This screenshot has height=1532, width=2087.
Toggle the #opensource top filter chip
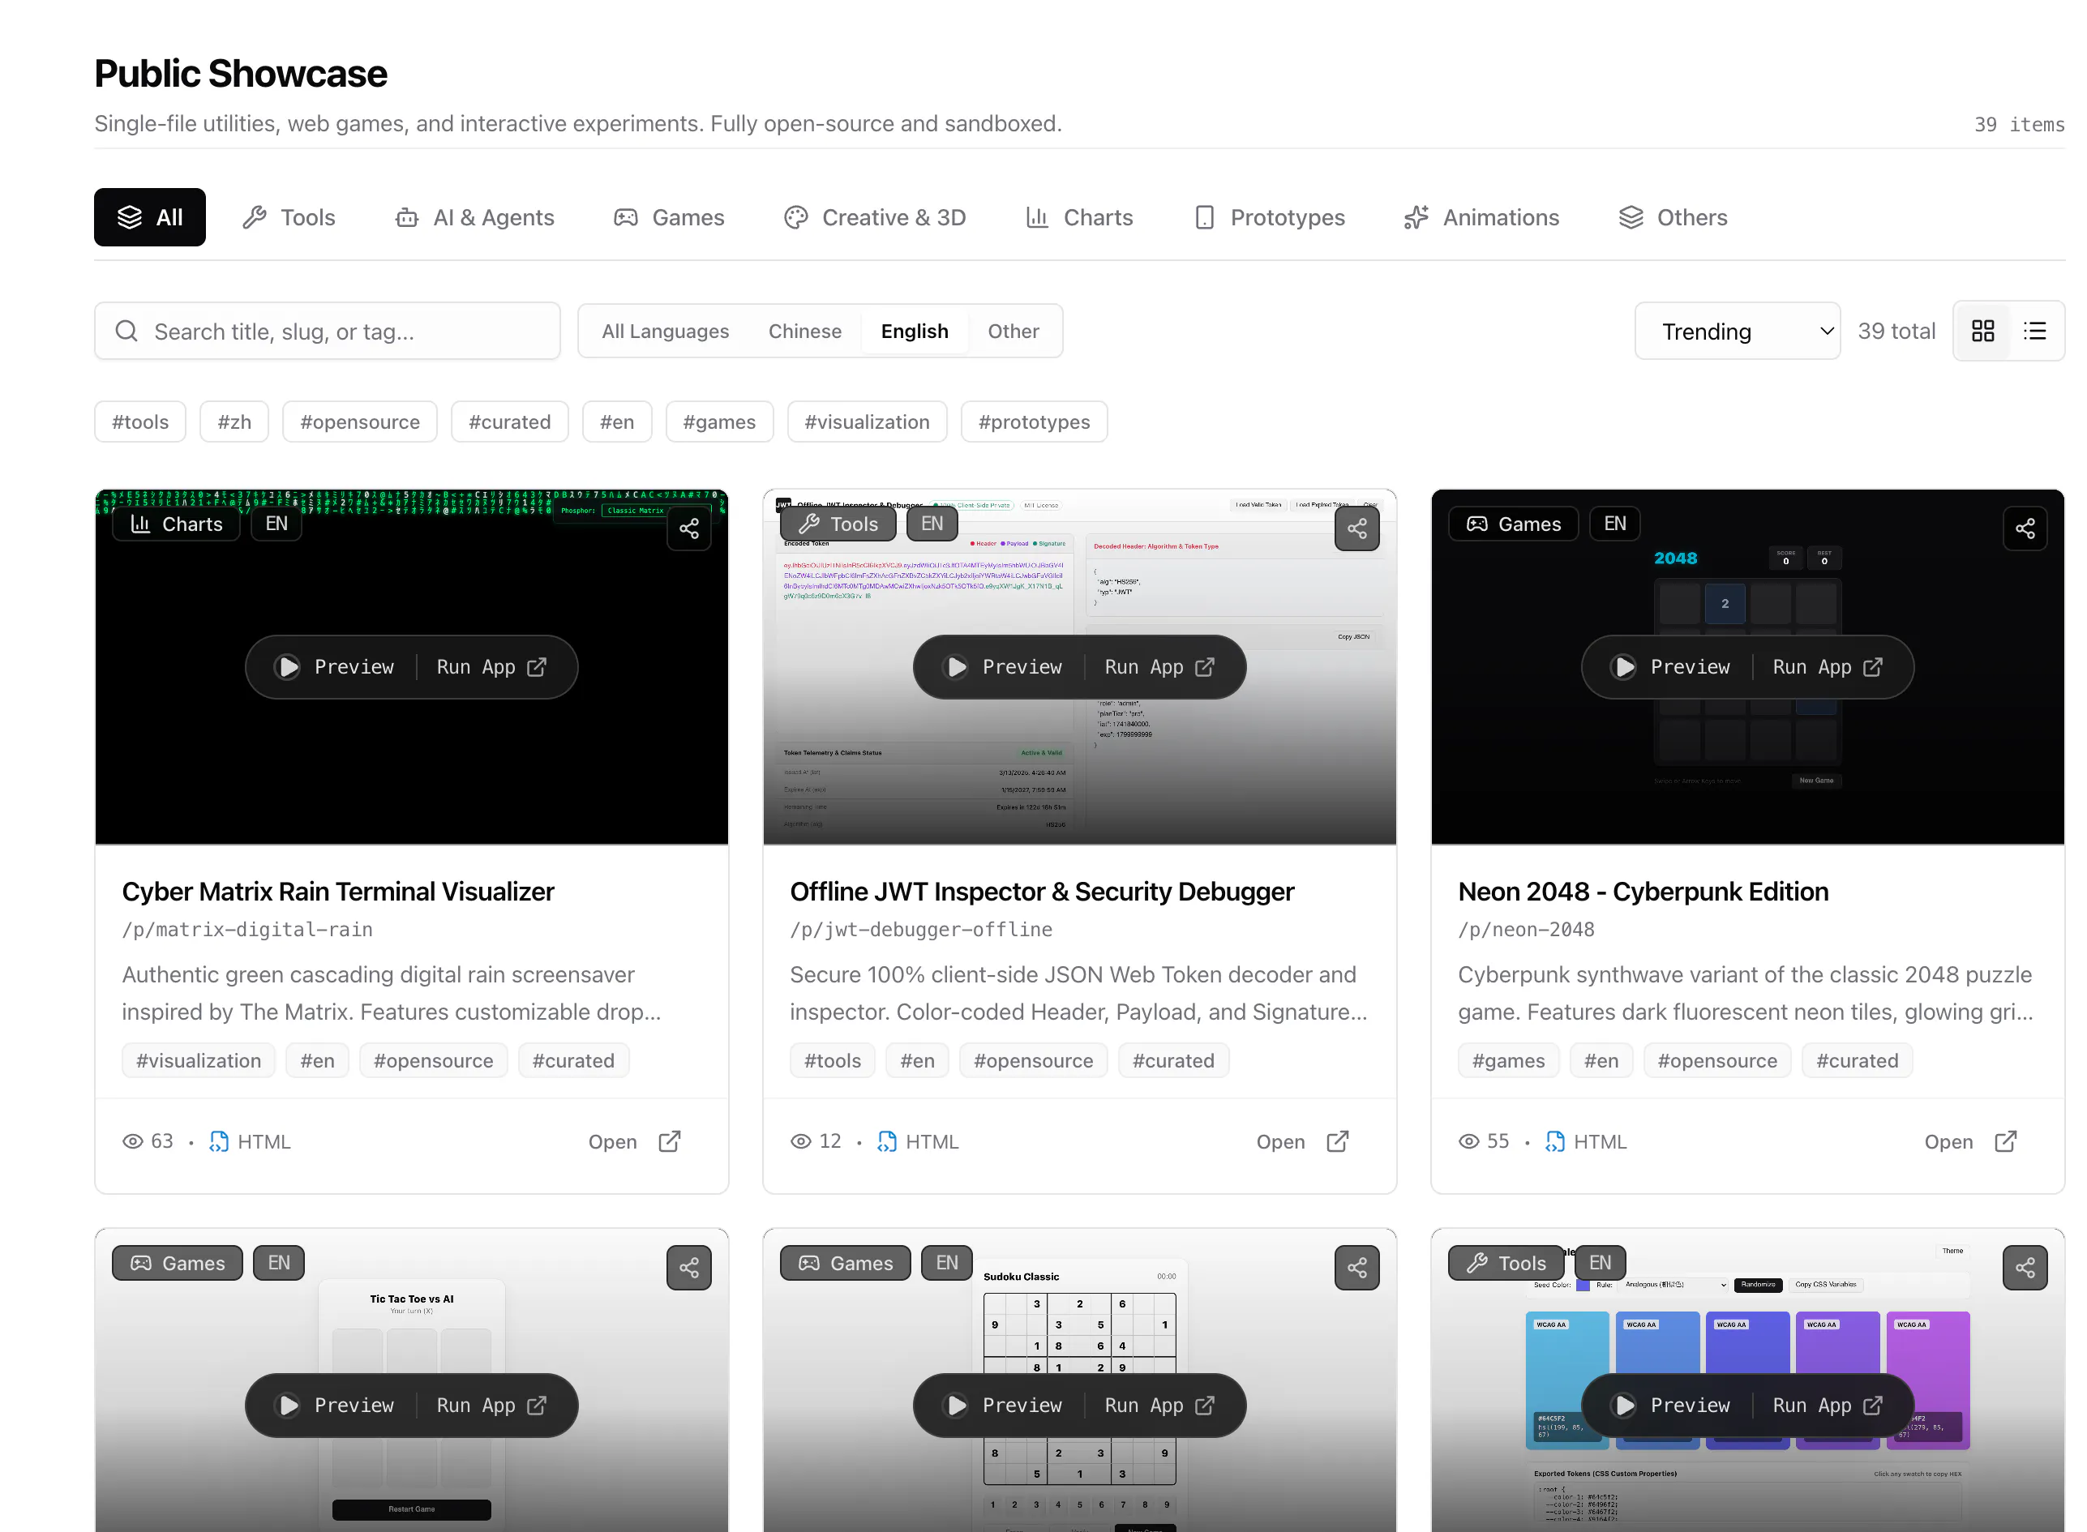pyautogui.click(x=360, y=422)
